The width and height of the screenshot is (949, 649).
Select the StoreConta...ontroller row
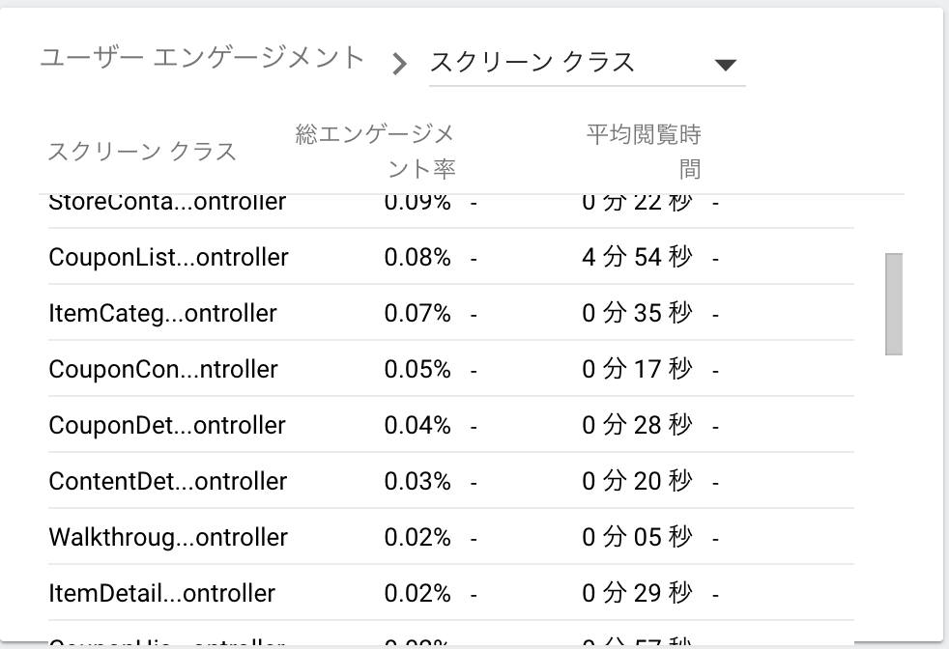168,202
